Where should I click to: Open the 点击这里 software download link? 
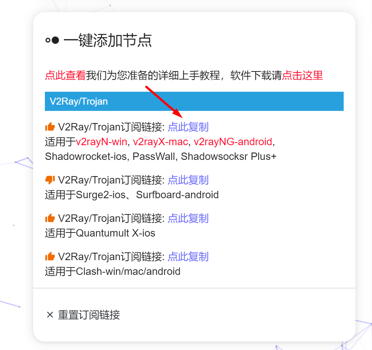point(302,75)
